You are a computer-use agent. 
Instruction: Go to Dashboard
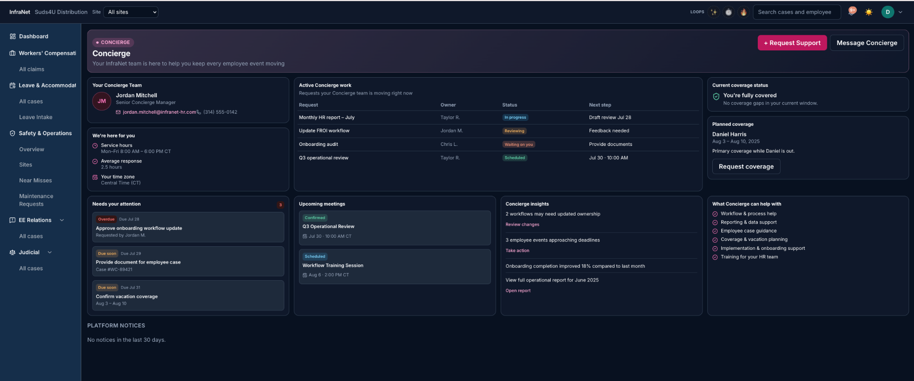click(x=33, y=36)
